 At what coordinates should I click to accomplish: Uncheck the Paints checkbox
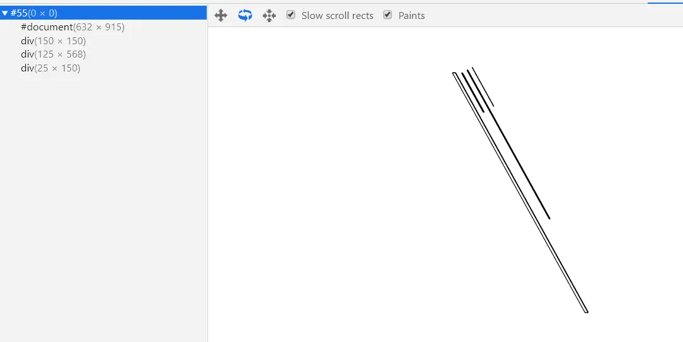click(x=388, y=15)
